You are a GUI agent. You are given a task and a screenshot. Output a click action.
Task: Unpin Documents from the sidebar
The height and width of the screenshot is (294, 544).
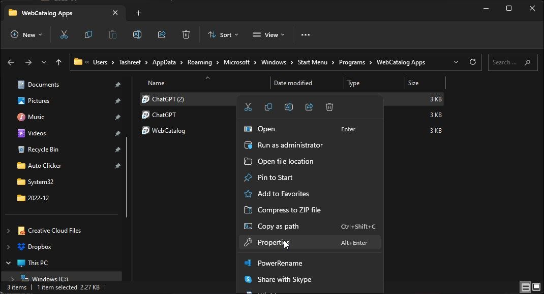[117, 84]
